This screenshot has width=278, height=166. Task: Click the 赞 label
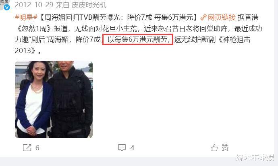(225, 148)
